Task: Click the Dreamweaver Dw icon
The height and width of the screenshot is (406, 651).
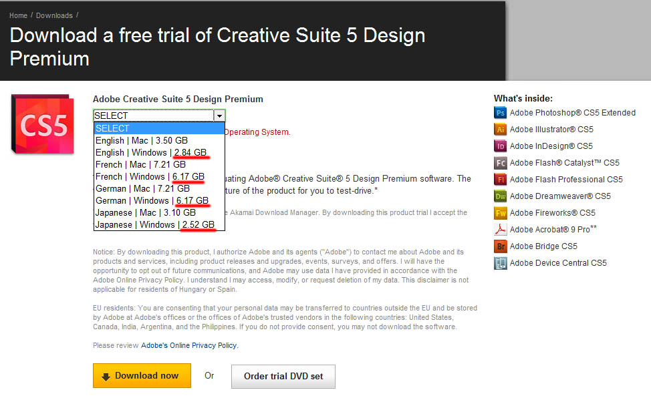Action: tap(501, 196)
